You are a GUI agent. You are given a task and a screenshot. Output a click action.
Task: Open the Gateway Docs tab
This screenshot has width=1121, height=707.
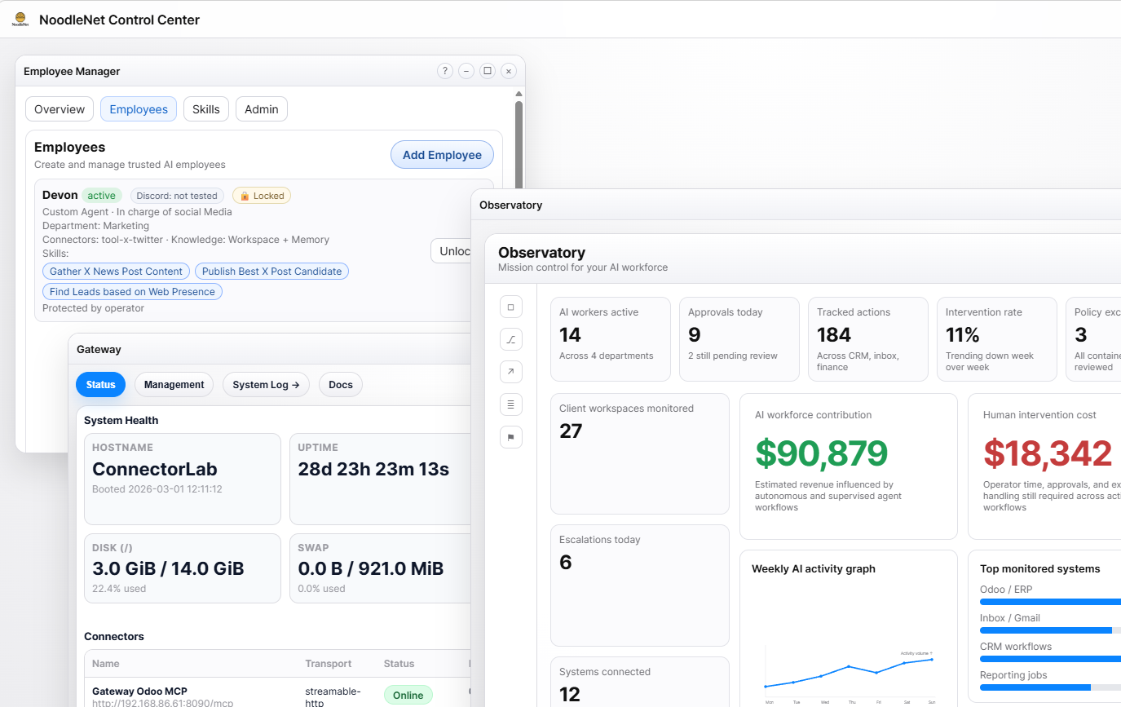[x=341, y=385]
